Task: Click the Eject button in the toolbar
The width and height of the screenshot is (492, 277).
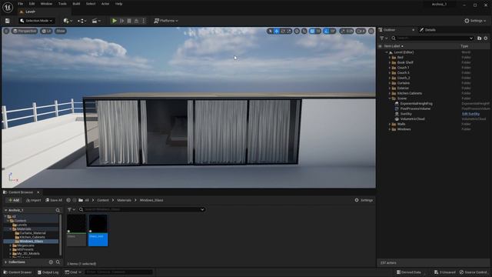Action: point(136,21)
